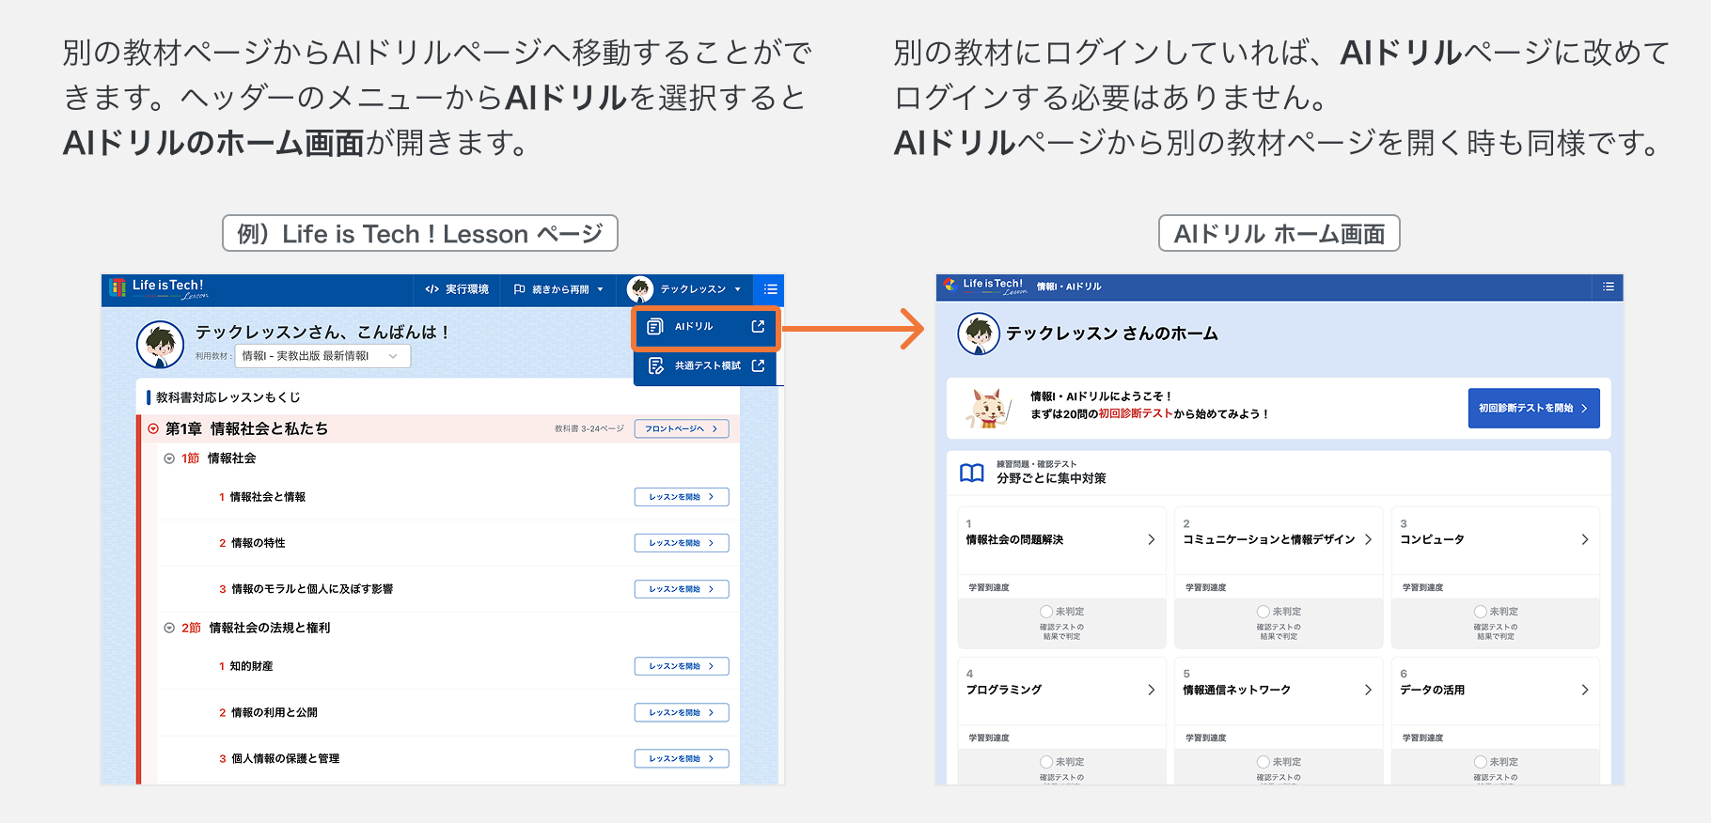Click the AIドリル document icon in the menu
1711x823 pixels.
[x=655, y=327]
